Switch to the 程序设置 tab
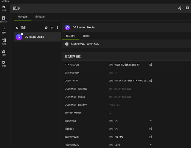 click(23, 17)
